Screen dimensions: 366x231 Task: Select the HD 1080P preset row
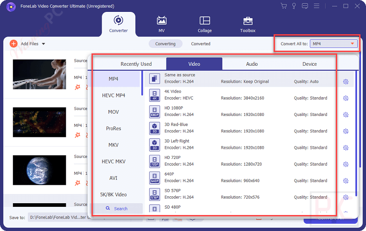tap(249, 111)
